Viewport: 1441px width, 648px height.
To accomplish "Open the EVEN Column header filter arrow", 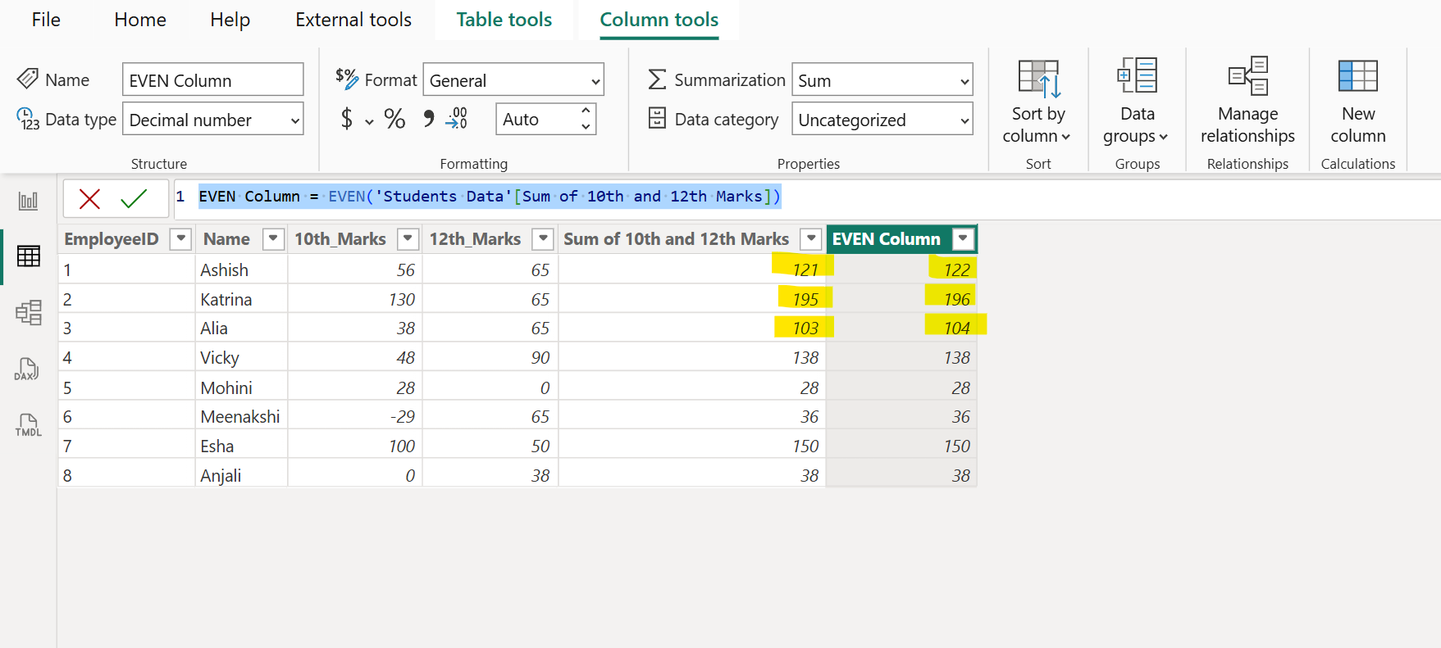I will (963, 239).
